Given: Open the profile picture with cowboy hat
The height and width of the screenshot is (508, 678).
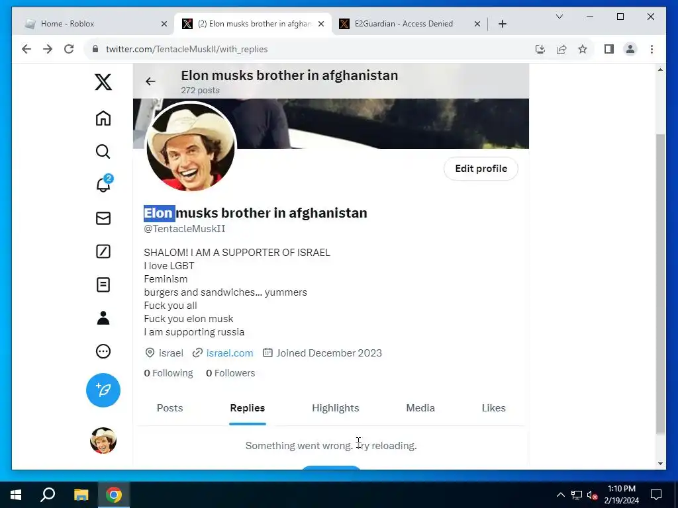Looking at the screenshot, I should 191,148.
